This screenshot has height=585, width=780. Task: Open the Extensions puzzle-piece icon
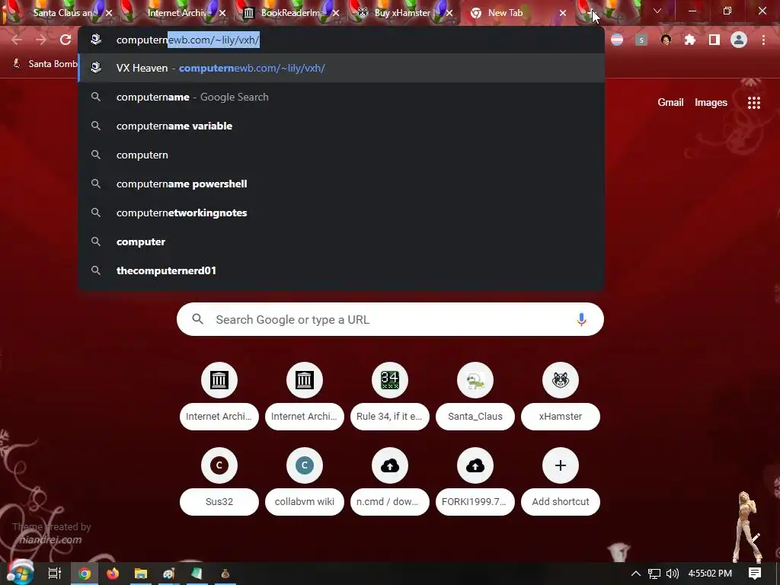point(689,40)
